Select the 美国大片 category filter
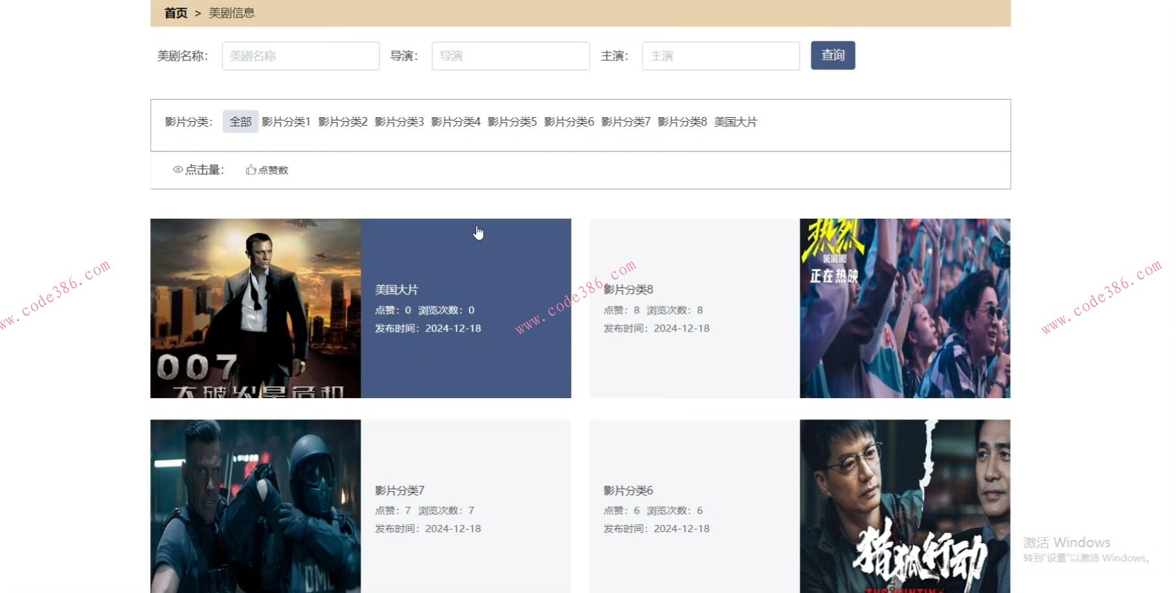The image size is (1176, 593). (736, 121)
